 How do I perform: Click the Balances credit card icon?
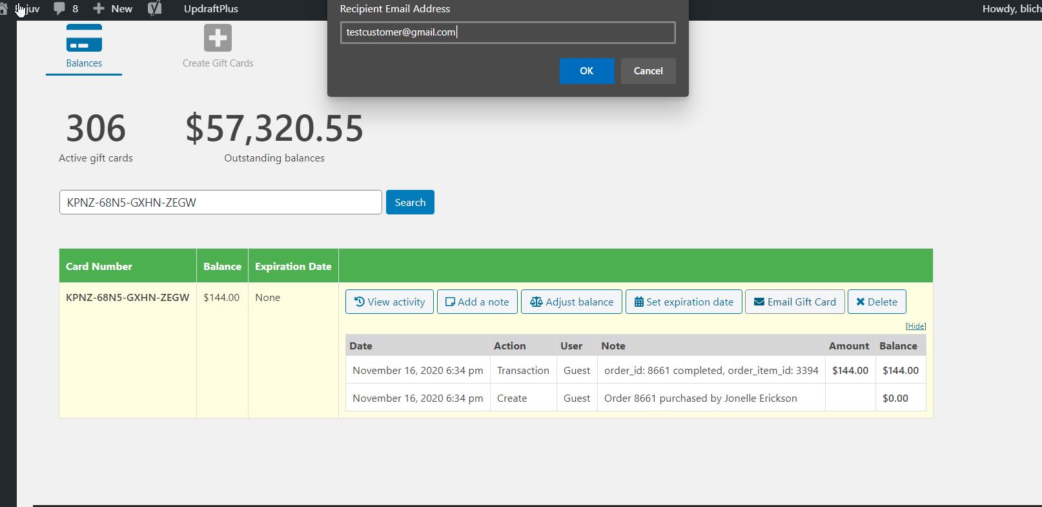point(84,38)
